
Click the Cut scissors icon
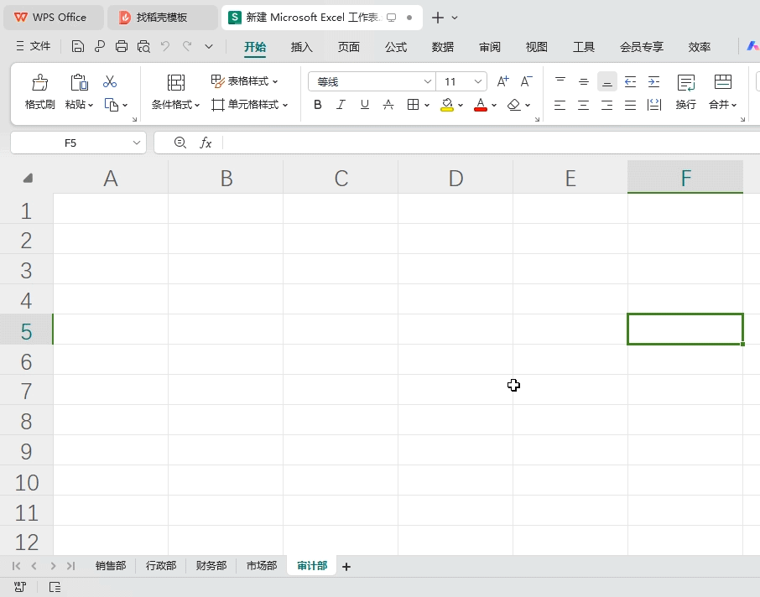110,81
